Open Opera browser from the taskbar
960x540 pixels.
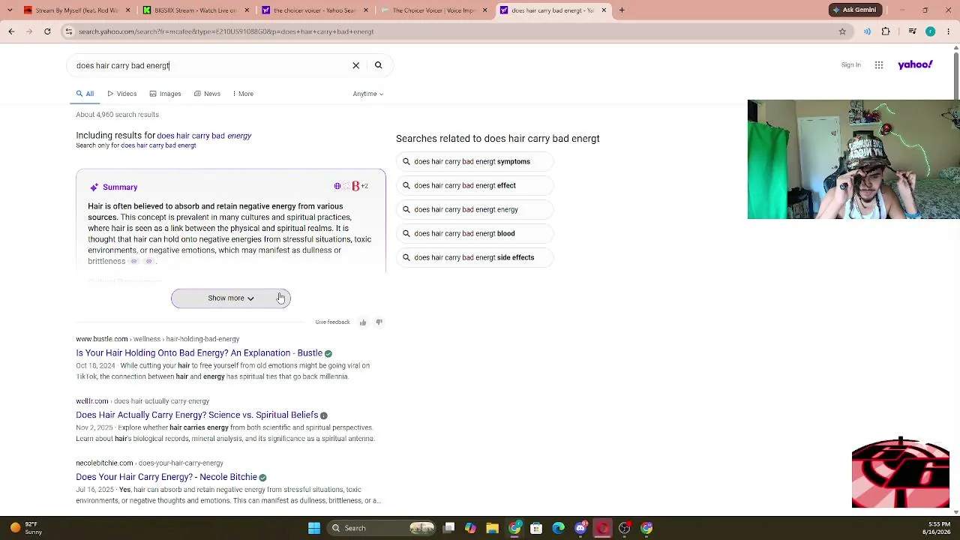click(x=602, y=528)
